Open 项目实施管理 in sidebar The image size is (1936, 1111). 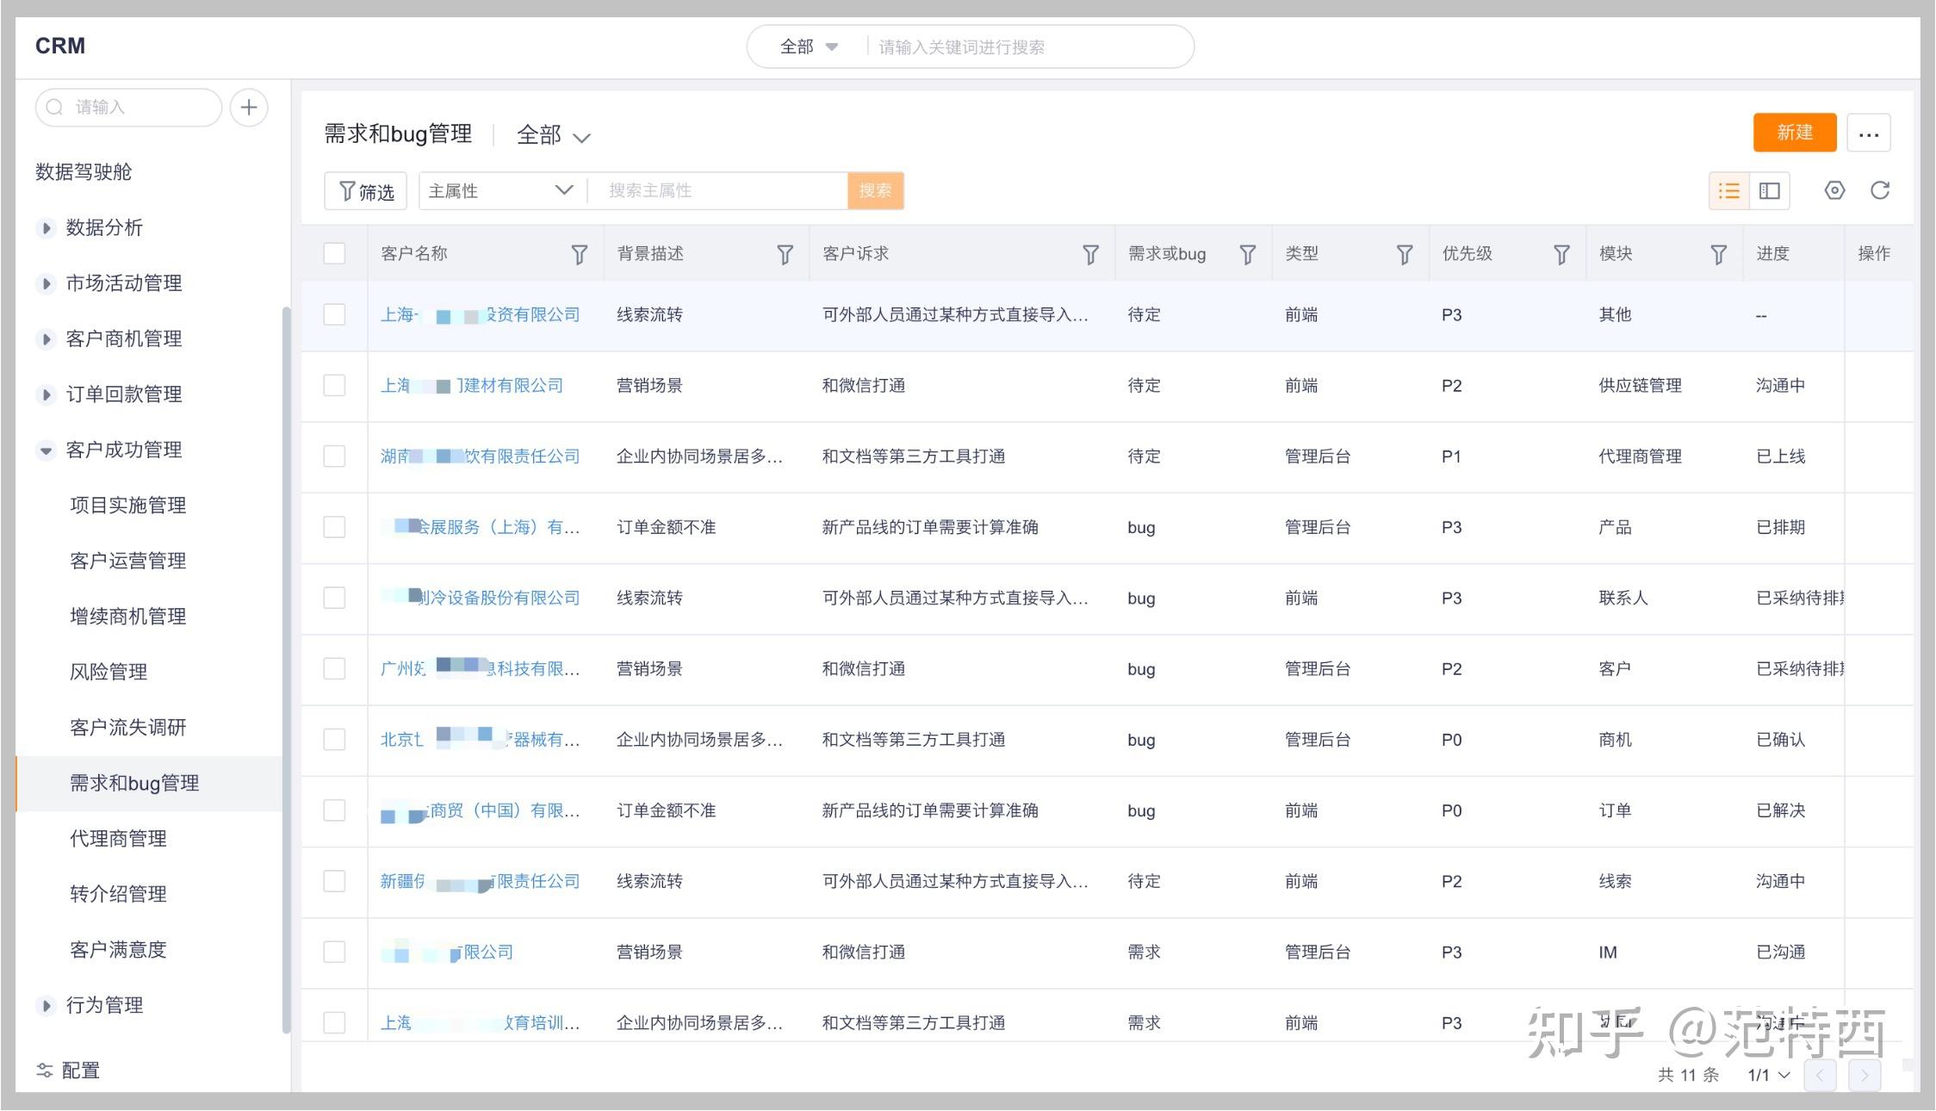[127, 505]
